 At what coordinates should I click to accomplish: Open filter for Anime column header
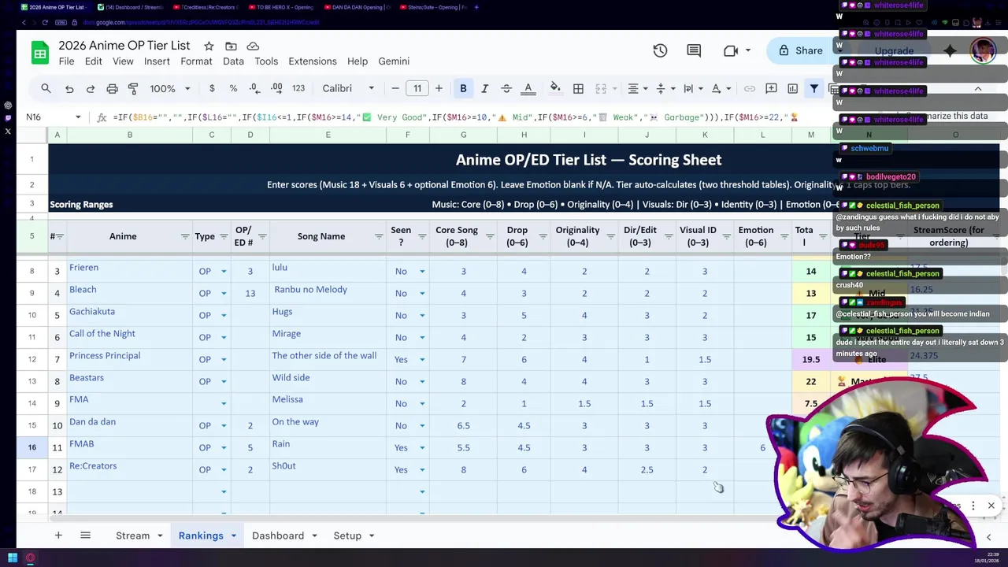pyautogui.click(x=185, y=236)
